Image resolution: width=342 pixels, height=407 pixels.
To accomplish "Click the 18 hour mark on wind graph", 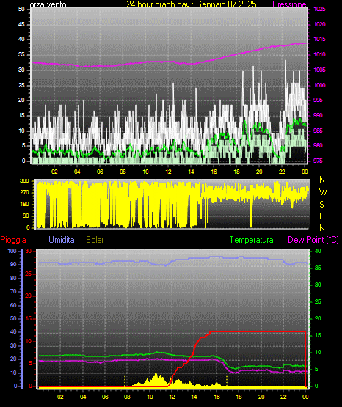I will 236,172.
